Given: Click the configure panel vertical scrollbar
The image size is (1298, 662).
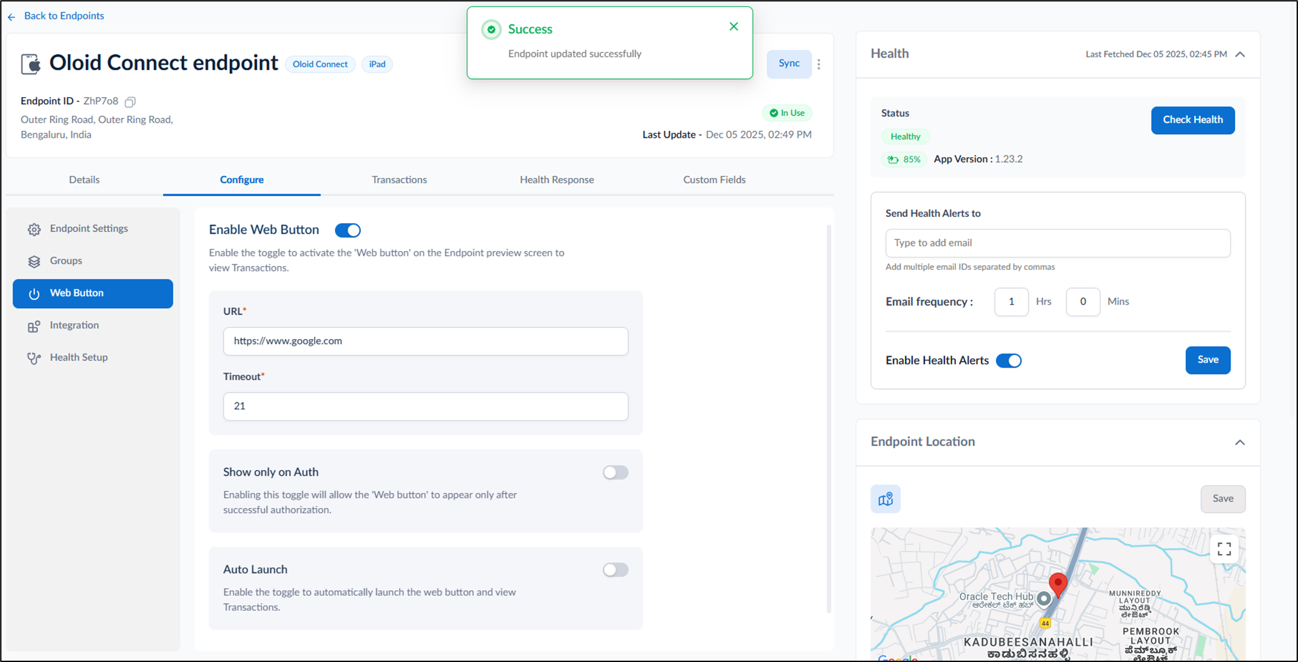Looking at the screenshot, I should point(828,419).
